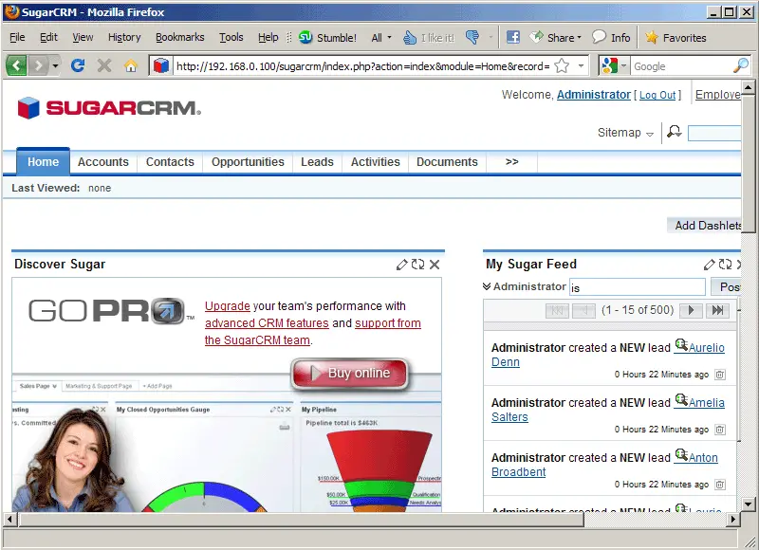Click the thumbs down icon
The height and width of the screenshot is (550, 759).
472,37
